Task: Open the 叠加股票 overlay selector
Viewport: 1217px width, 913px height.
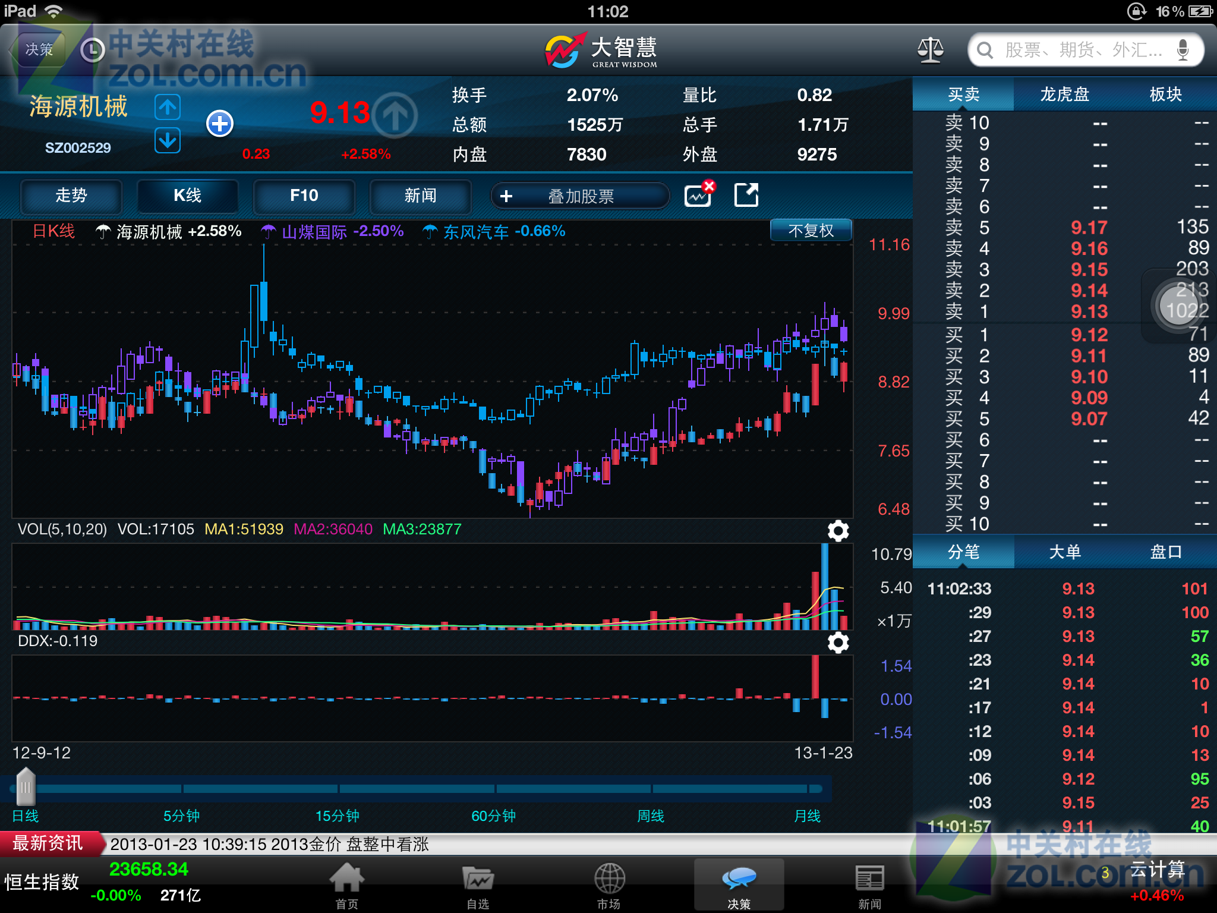Action: pos(580,196)
